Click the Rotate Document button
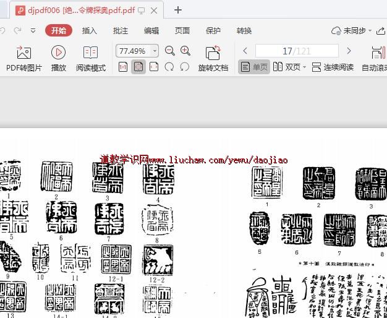This screenshot has height=318, width=387. pyautogui.click(x=213, y=59)
